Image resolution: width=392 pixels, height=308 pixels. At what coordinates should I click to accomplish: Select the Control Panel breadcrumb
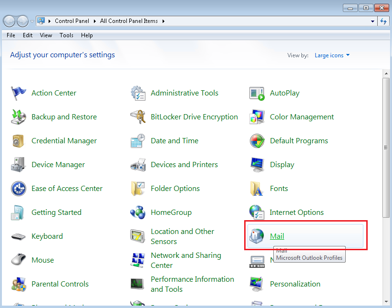coord(72,21)
